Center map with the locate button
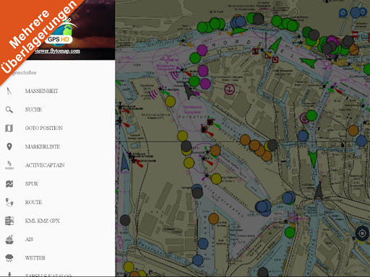 pyautogui.click(x=362, y=233)
